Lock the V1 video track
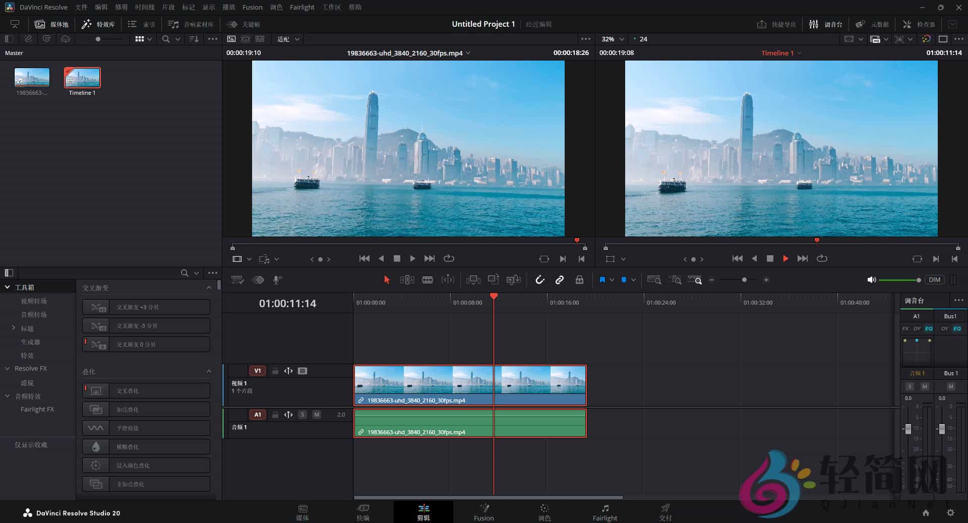Viewport: 968px width, 523px height. click(x=275, y=371)
